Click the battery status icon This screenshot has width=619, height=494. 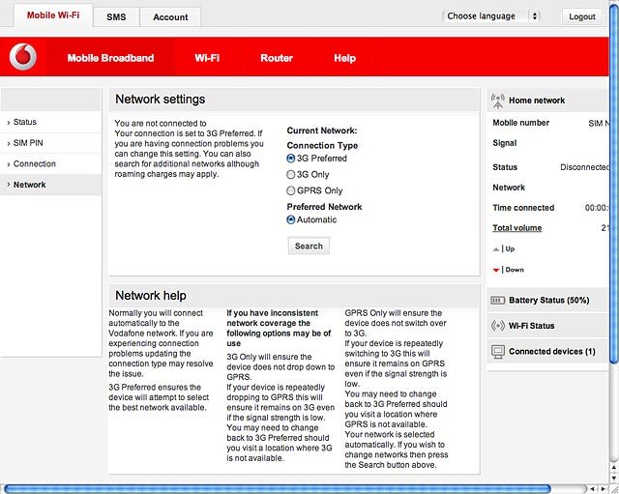click(x=498, y=301)
